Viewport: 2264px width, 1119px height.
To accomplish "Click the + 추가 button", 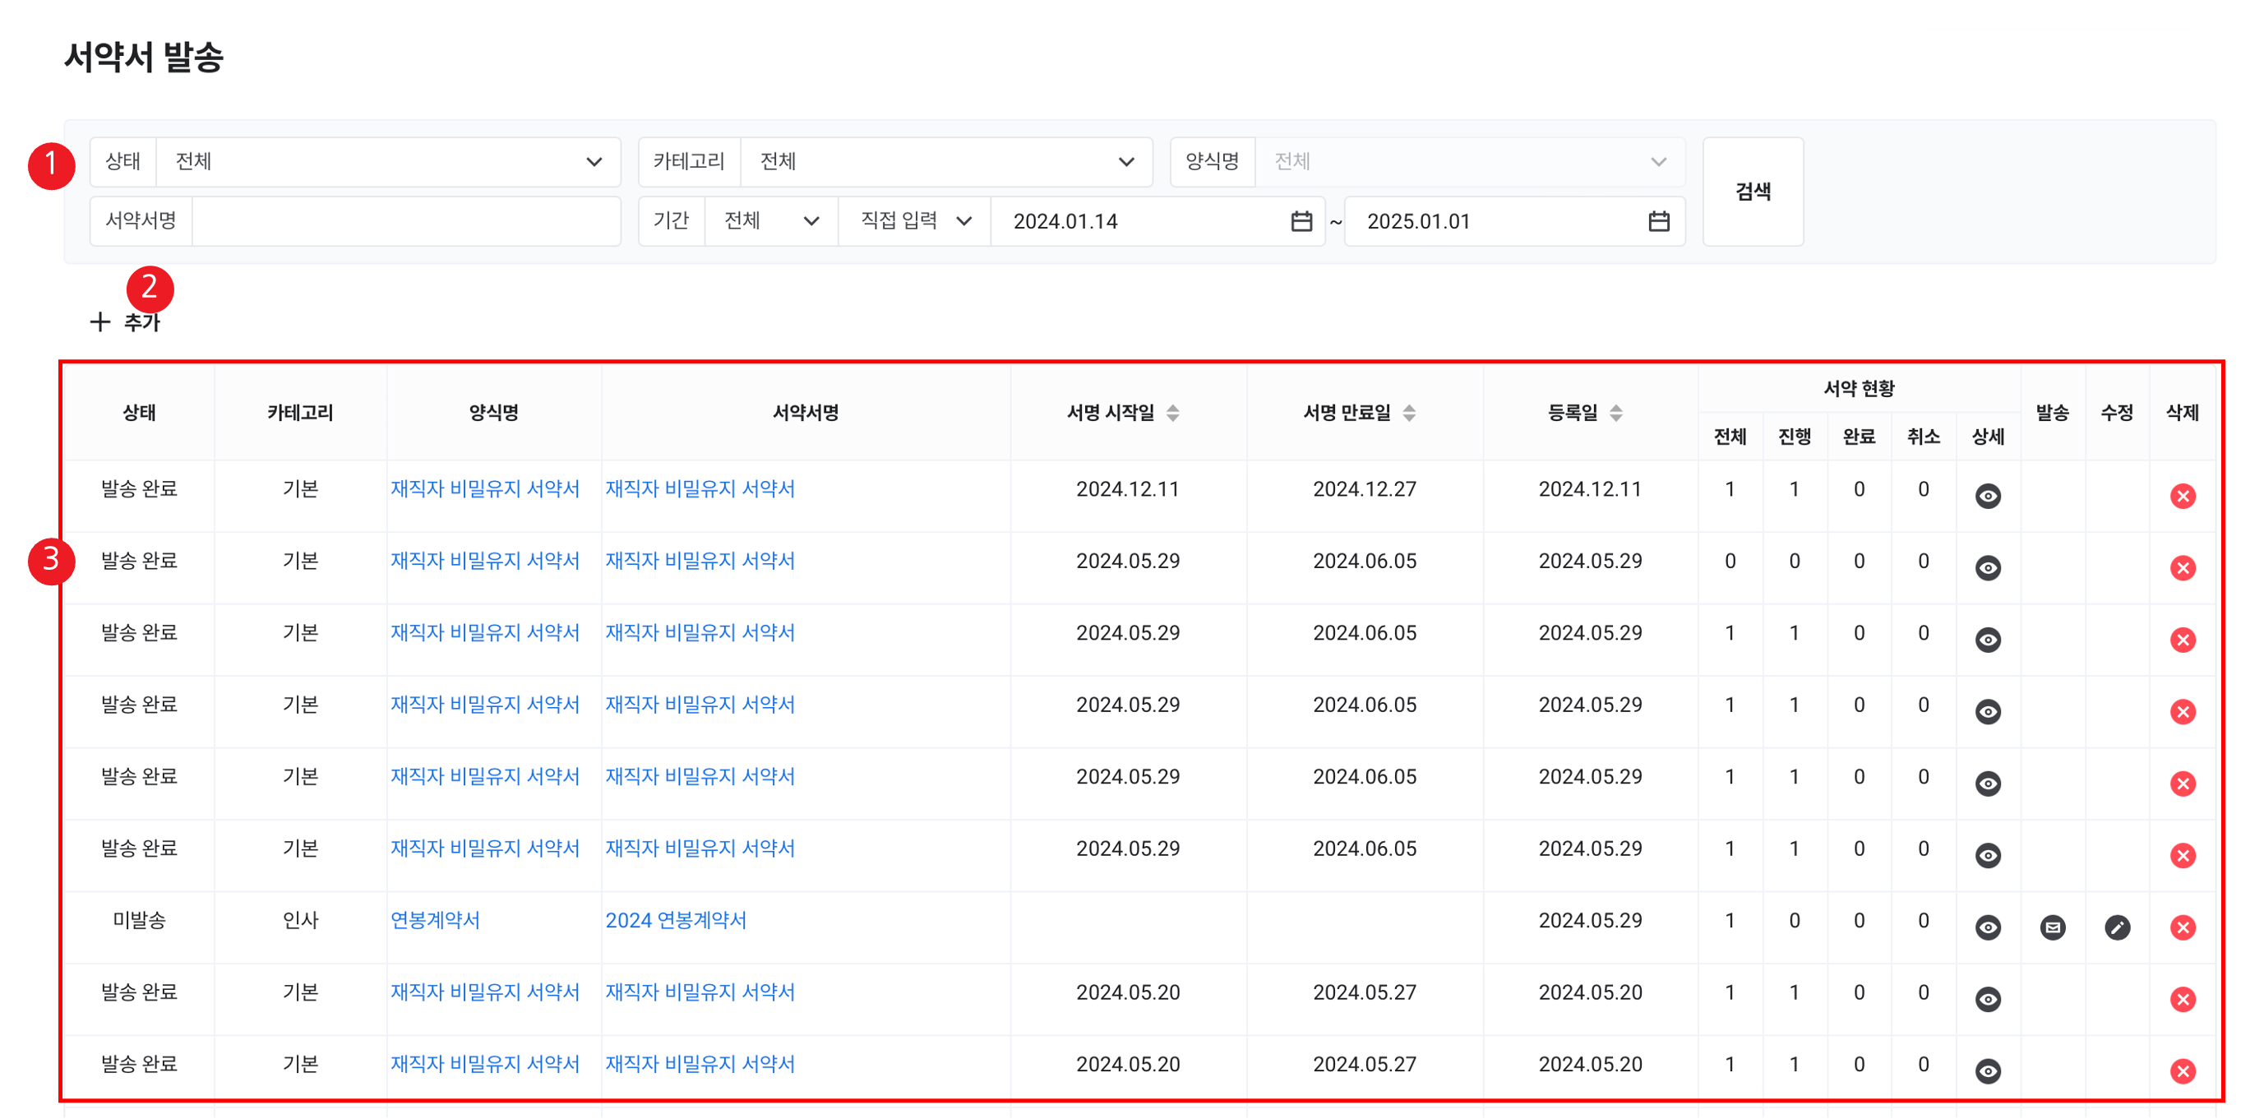I will point(126,322).
